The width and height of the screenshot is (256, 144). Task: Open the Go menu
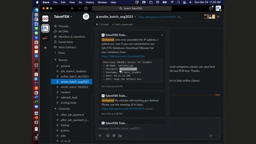click(80, 2)
